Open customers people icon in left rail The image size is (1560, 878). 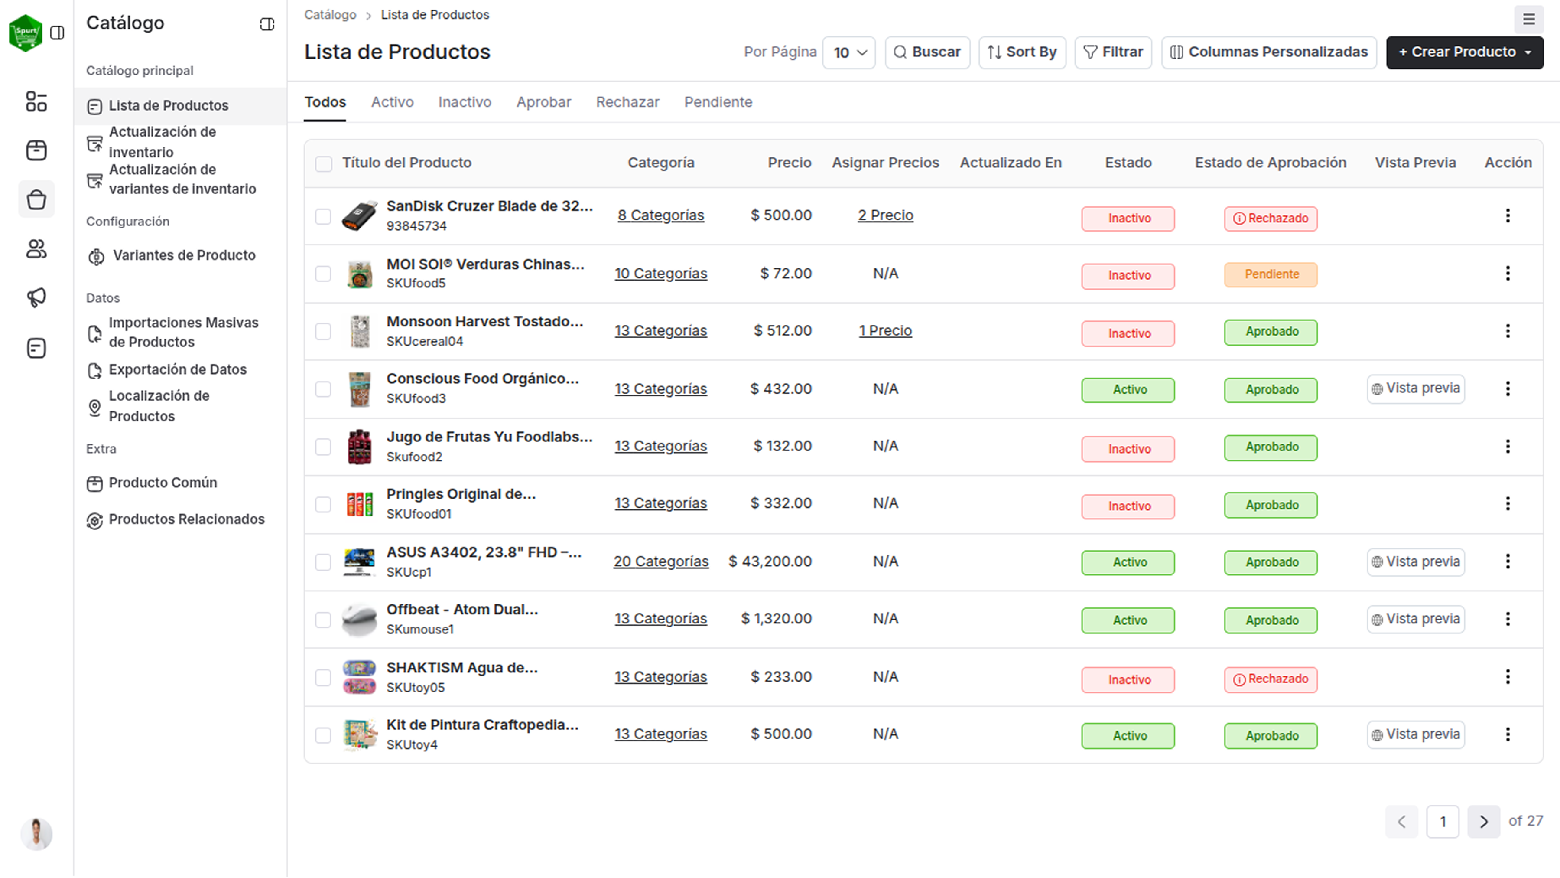coord(36,248)
